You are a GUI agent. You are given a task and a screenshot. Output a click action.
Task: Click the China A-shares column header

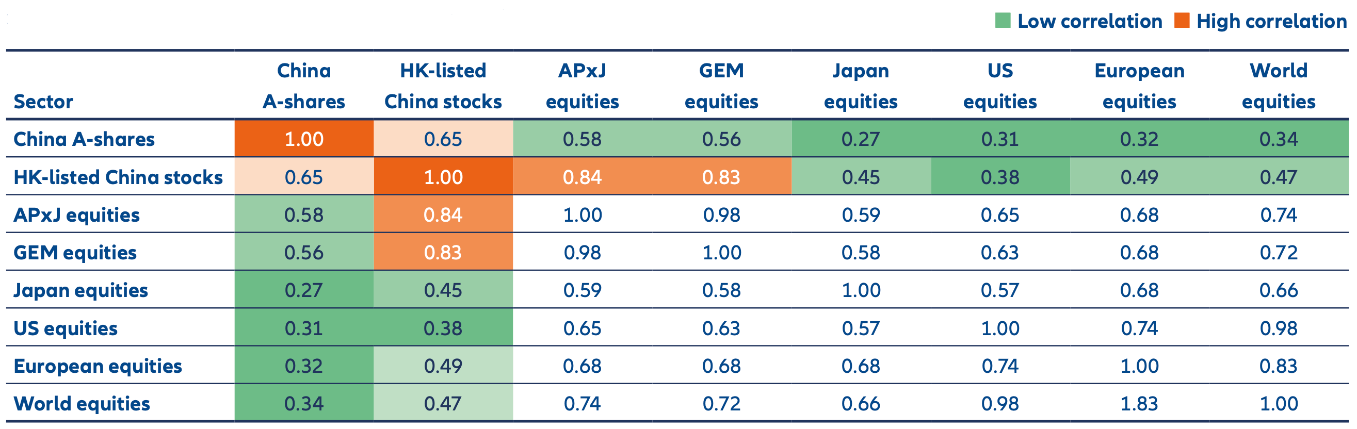(x=304, y=86)
